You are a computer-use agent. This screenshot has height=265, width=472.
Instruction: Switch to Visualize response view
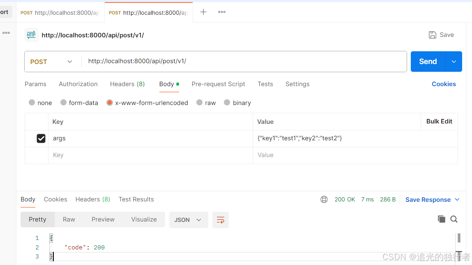(x=144, y=219)
